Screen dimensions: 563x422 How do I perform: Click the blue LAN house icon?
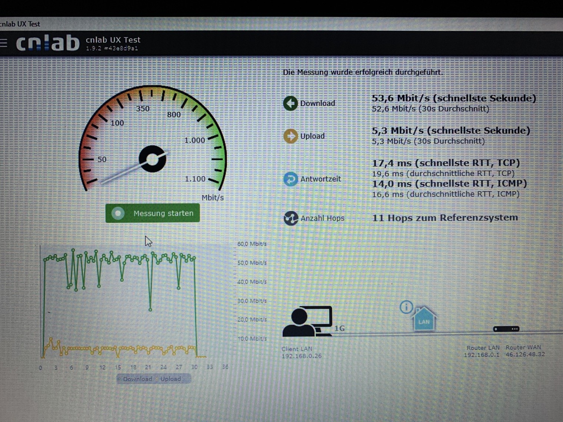pos(424,320)
